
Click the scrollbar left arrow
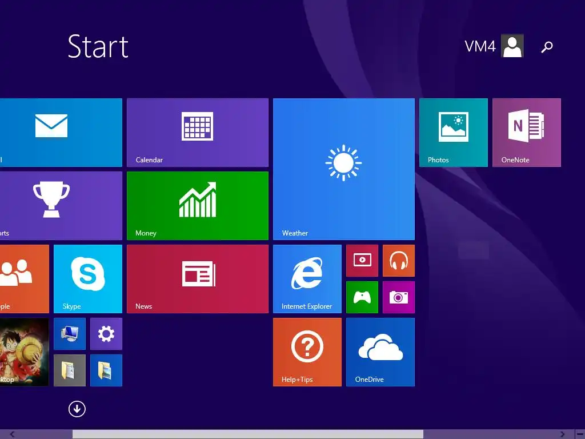[13, 434]
